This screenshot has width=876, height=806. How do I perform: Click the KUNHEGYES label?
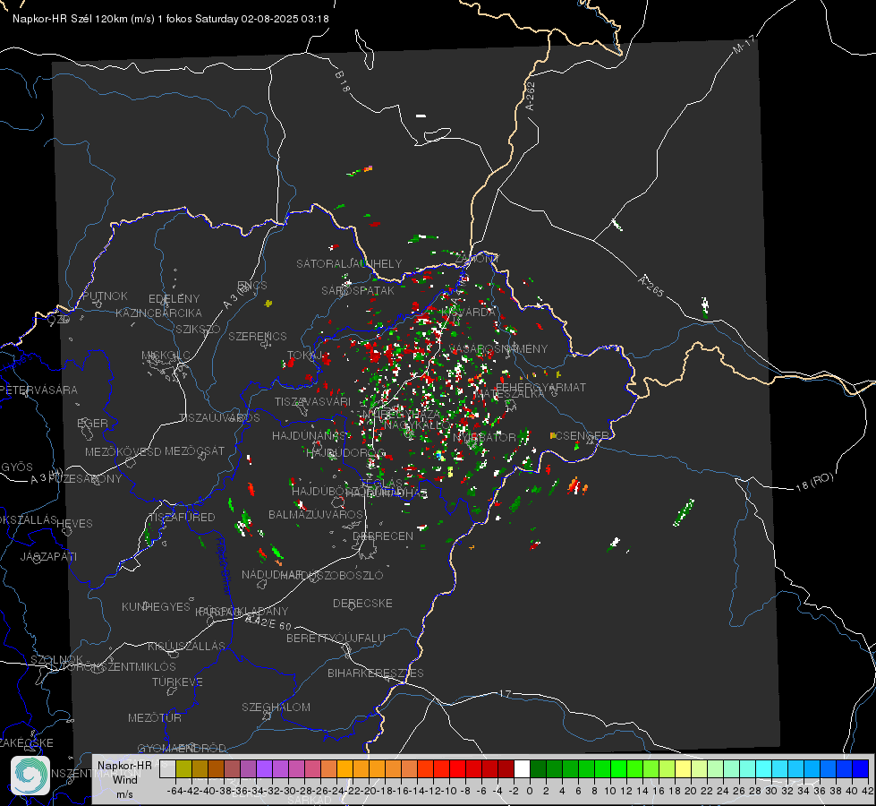156,607
